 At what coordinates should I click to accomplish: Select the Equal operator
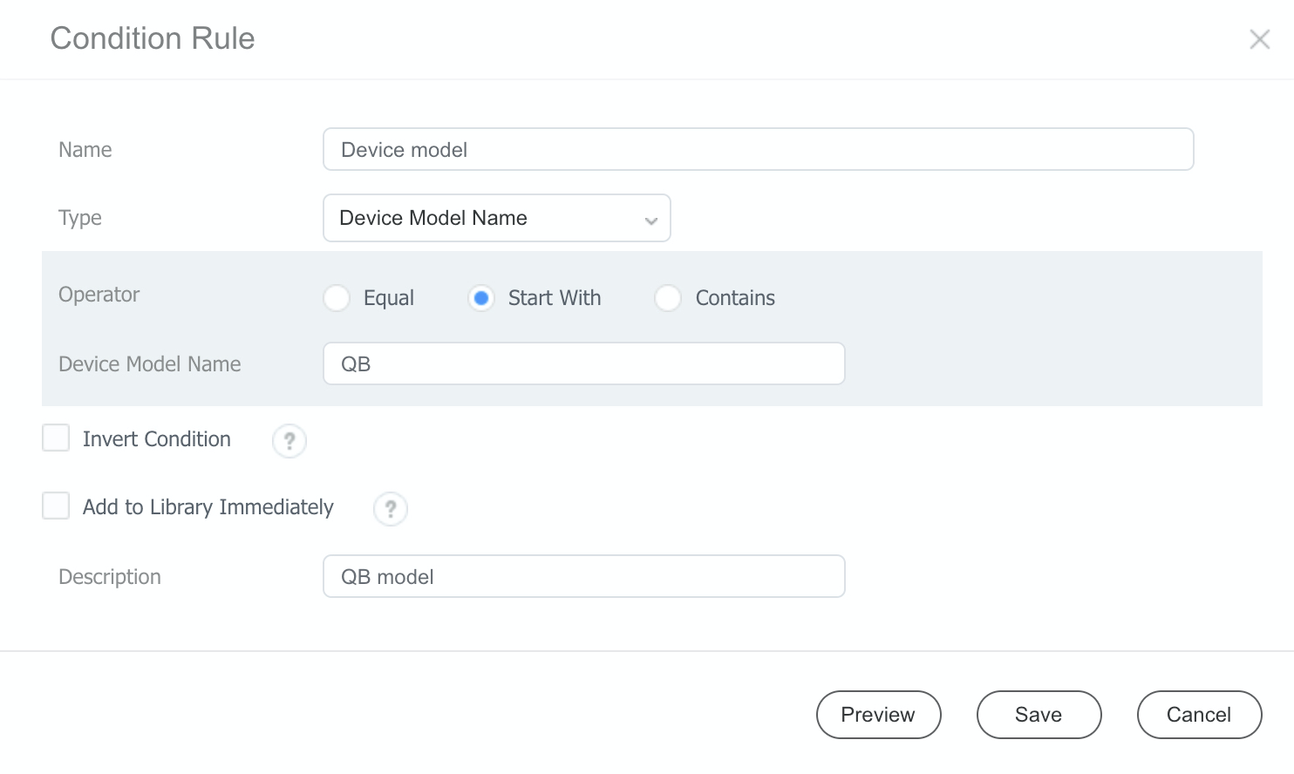[337, 298]
